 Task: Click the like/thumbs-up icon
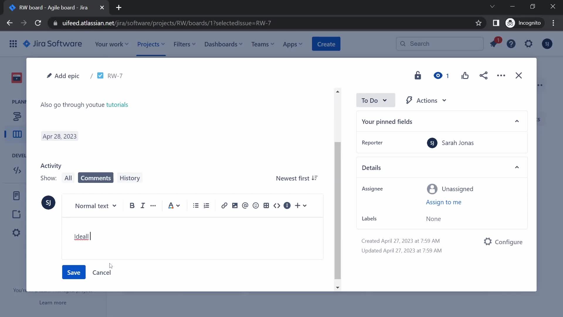tap(465, 75)
